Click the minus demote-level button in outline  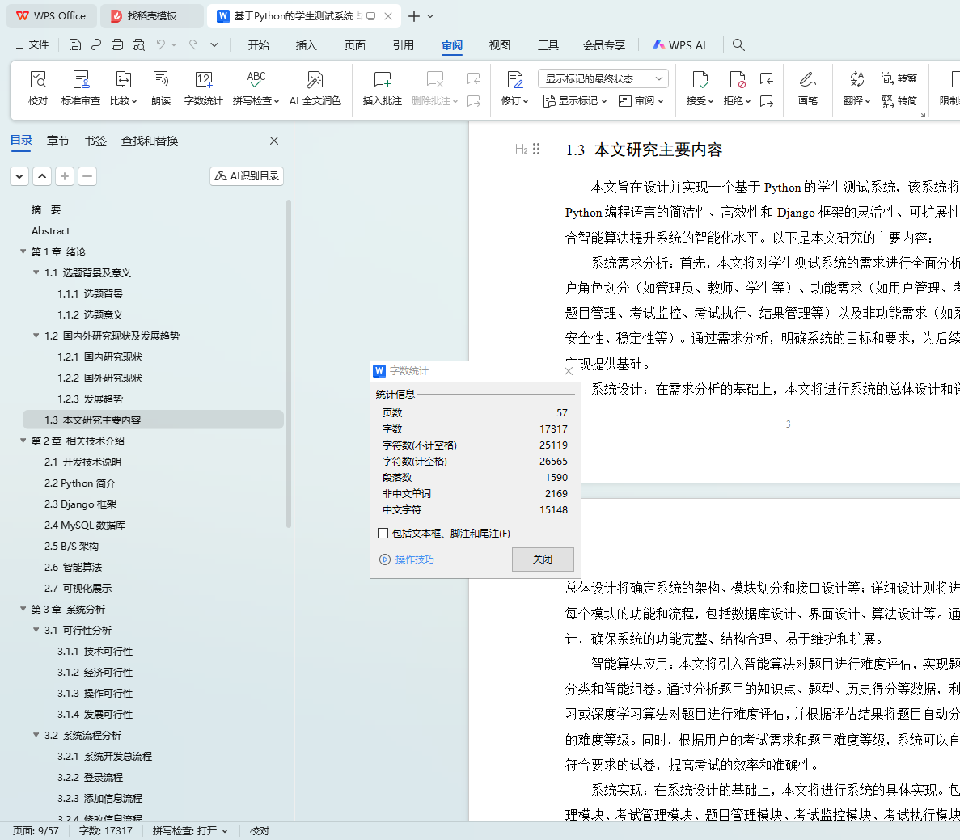tap(87, 176)
